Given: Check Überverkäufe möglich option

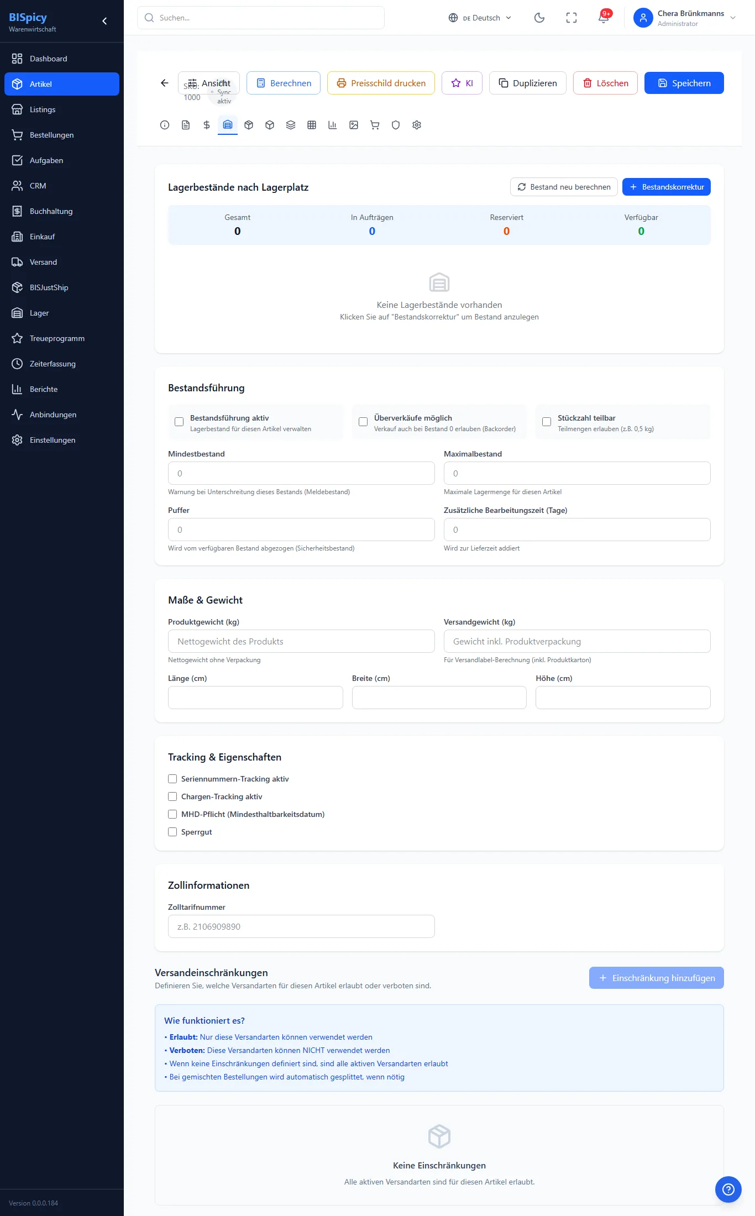Looking at the screenshot, I should pos(363,422).
